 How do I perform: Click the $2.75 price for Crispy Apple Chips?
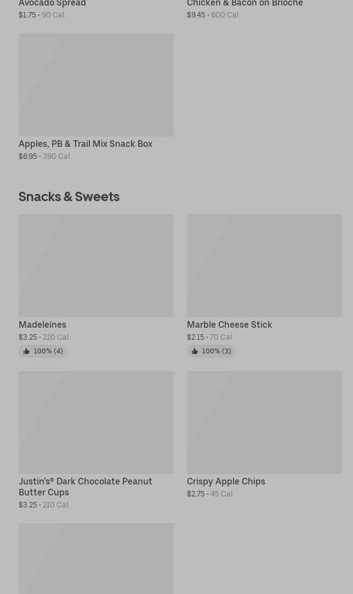(196, 494)
